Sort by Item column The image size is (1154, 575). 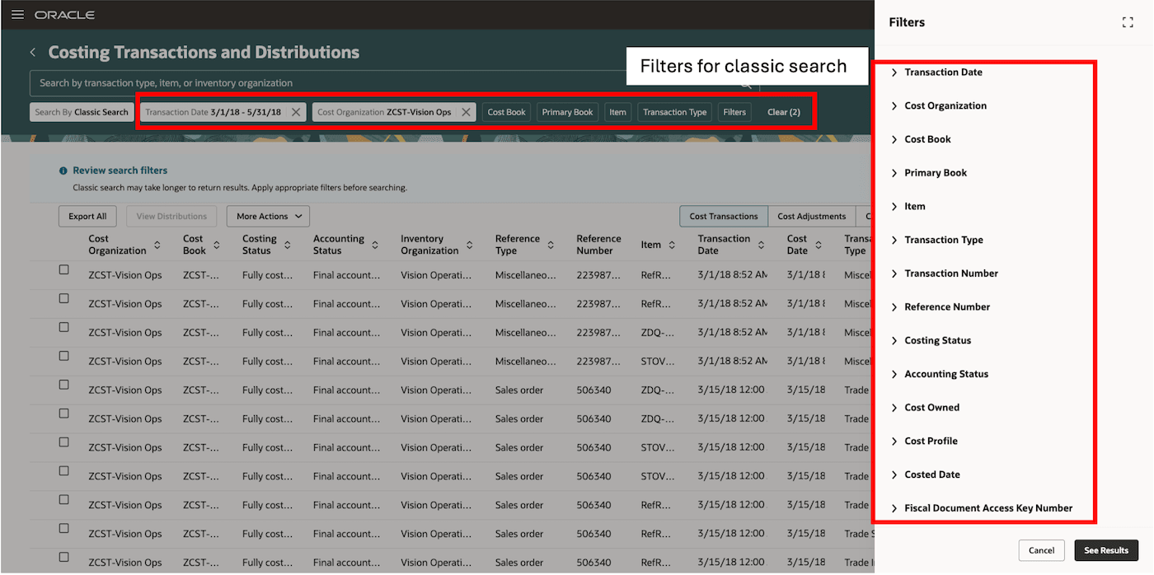pyautogui.click(x=672, y=245)
